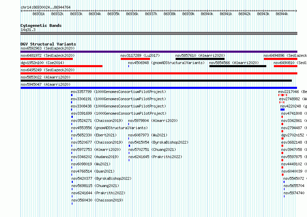Open variant nsv5854566 (Almarri2020)
Viewport: 307px width, 217px height.
click(x=234, y=63)
